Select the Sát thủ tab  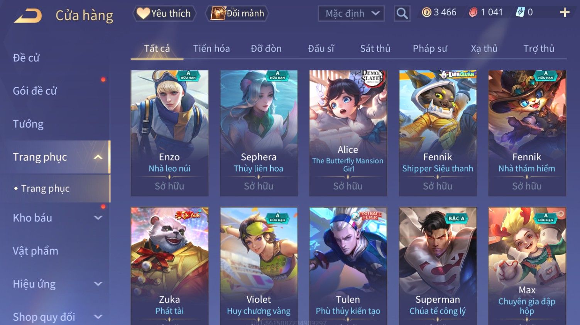tap(375, 49)
